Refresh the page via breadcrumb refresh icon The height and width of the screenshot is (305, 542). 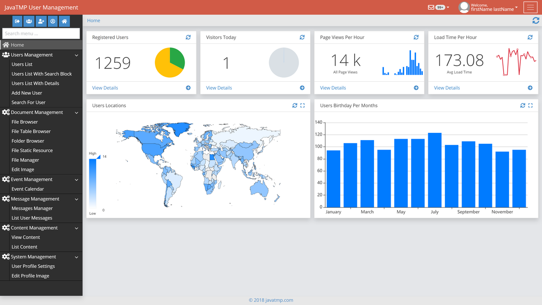click(x=536, y=20)
